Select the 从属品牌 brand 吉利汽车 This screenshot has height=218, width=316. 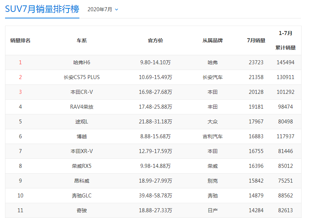[x=213, y=136]
